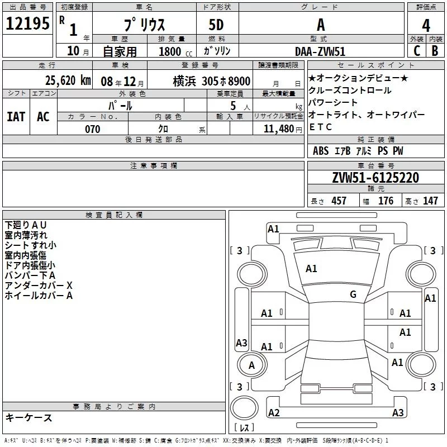Image resolution: width=447 pixels, height=447 pixels.
Task: Click the レス spare tire label
Action: [244, 427]
